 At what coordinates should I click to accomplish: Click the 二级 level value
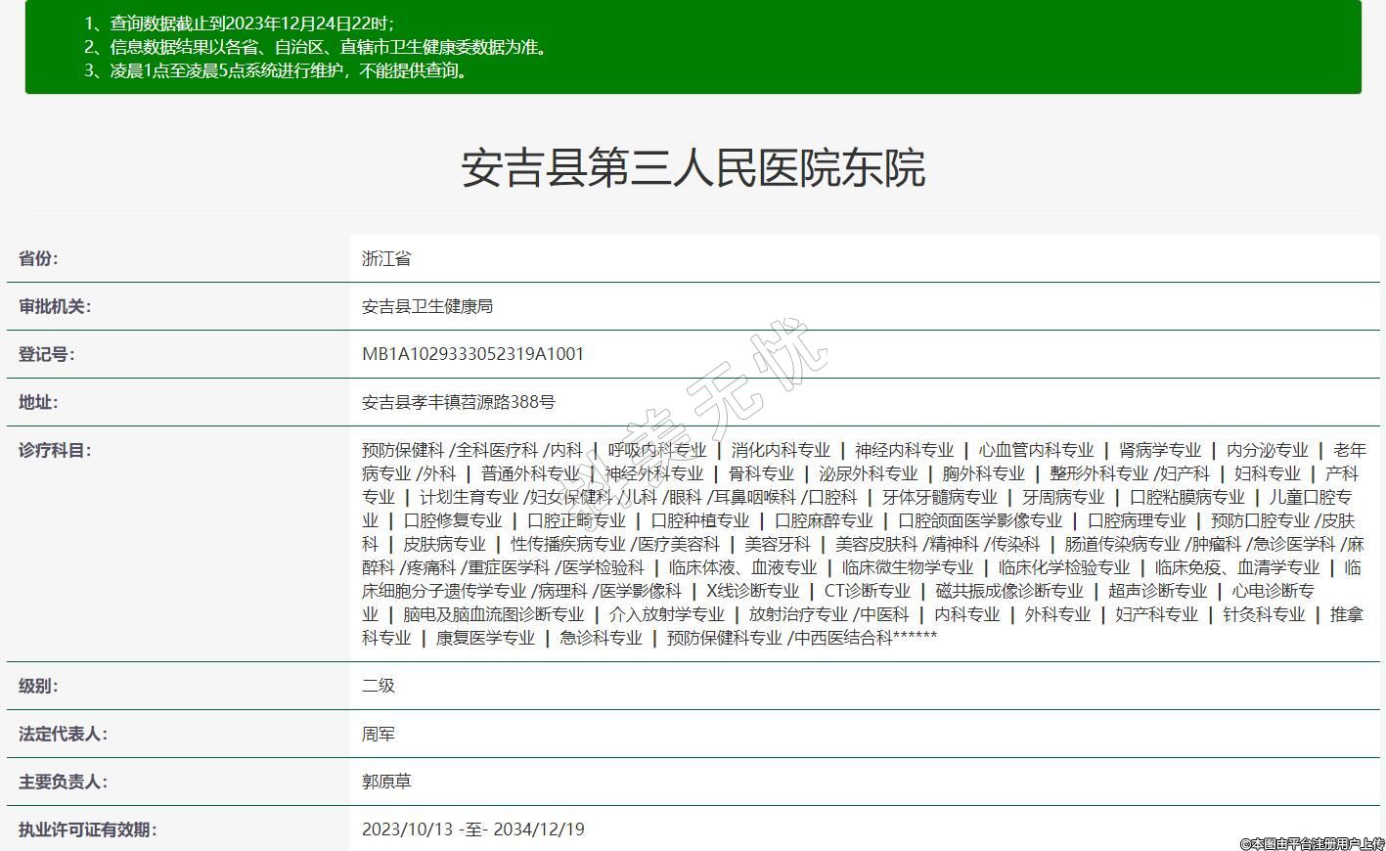(x=379, y=686)
